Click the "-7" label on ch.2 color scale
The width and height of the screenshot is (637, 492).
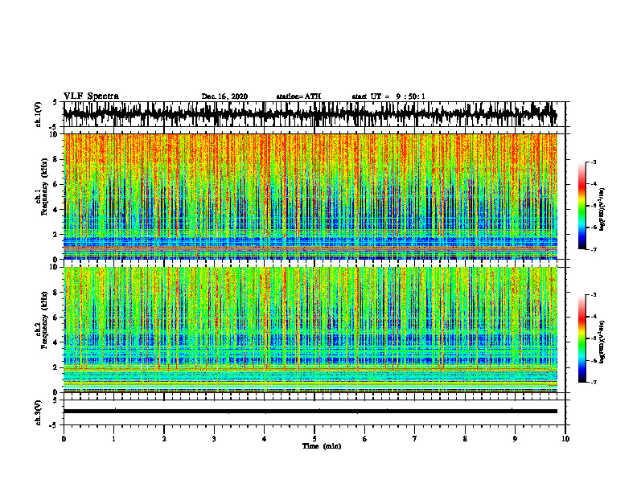pos(594,382)
